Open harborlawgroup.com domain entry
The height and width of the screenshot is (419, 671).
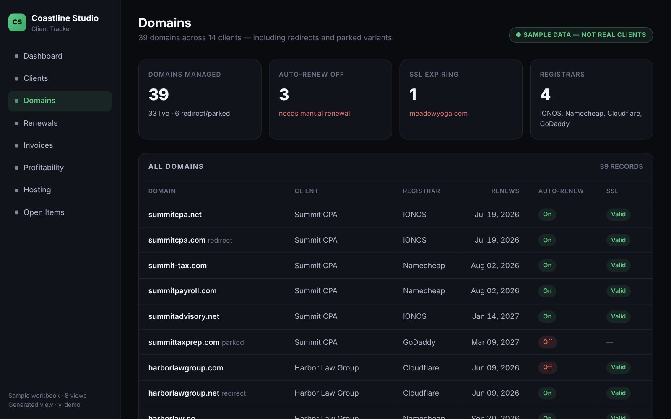186,368
